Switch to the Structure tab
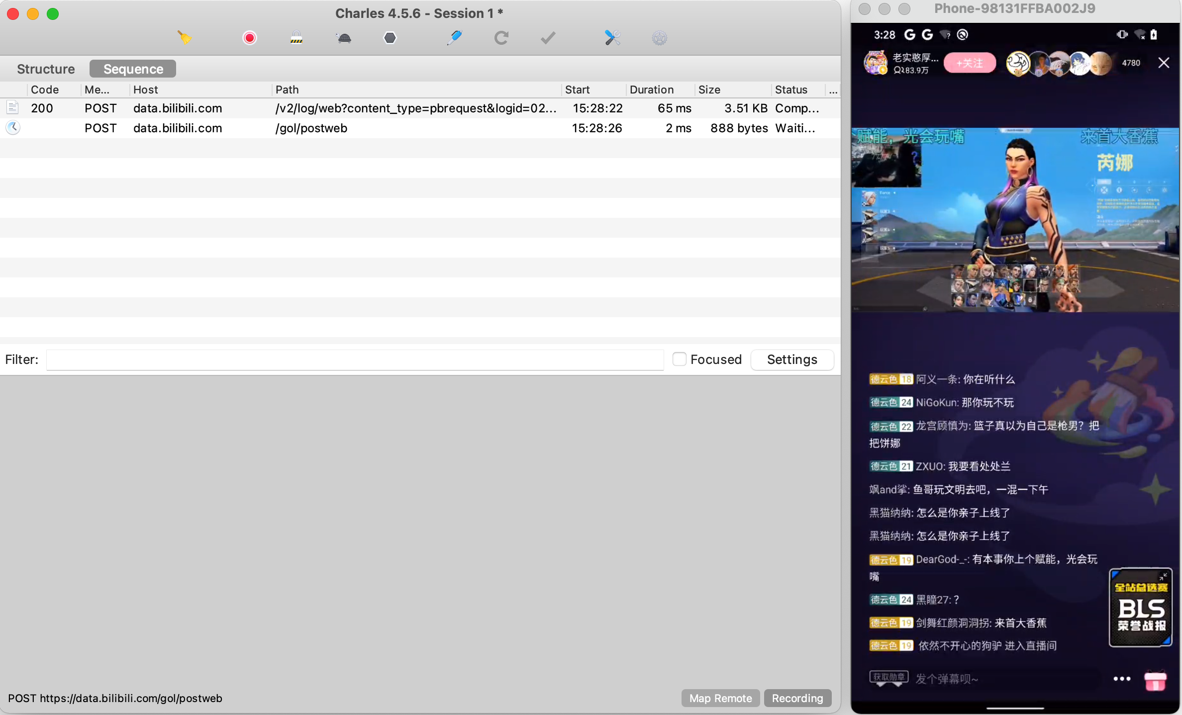The image size is (1182, 715). click(46, 69)
